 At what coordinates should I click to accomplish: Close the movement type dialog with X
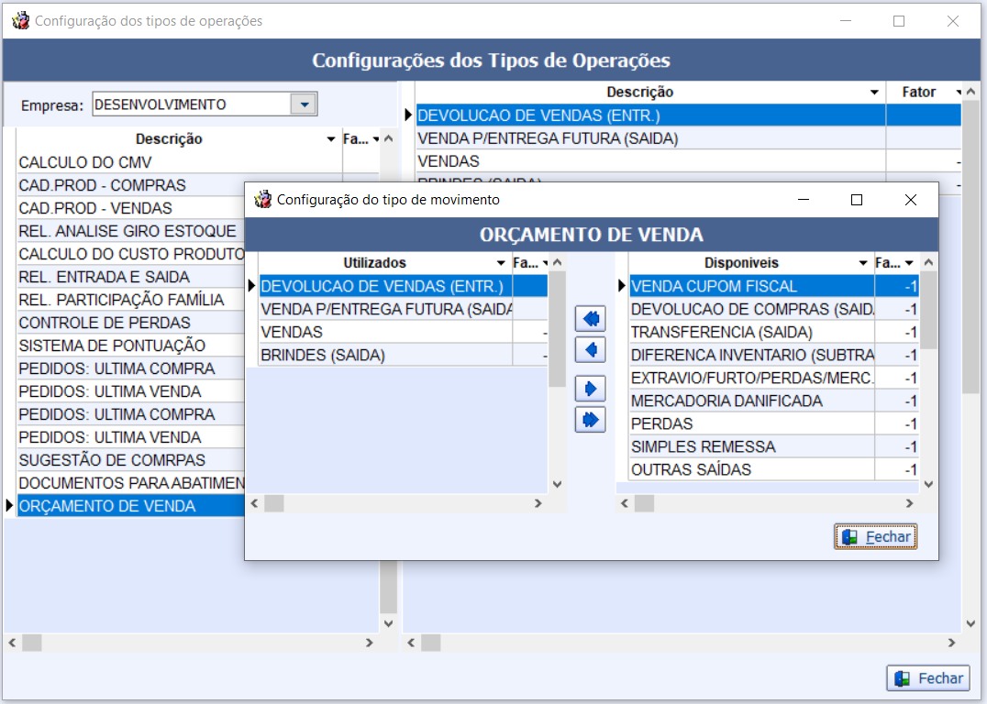910,200
